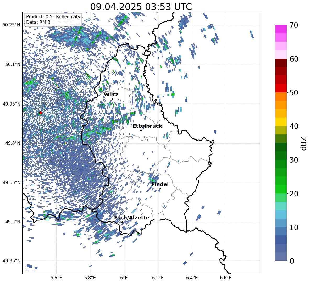The width and height of the screenshot is (310, 283).
Task: Click the orange colorbar swatch below 50
Action: tap(281, 97)
